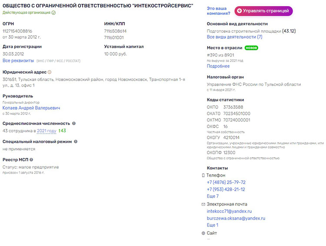Click the green новое badge
The height and width of the screenshot is (246, 326).
pos(251,47)
